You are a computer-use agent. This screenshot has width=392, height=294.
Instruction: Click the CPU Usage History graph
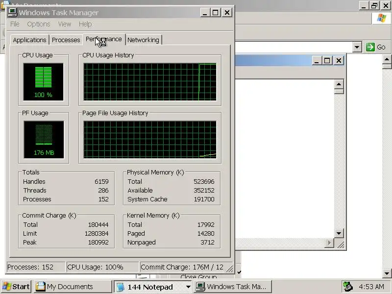(150, 82)
